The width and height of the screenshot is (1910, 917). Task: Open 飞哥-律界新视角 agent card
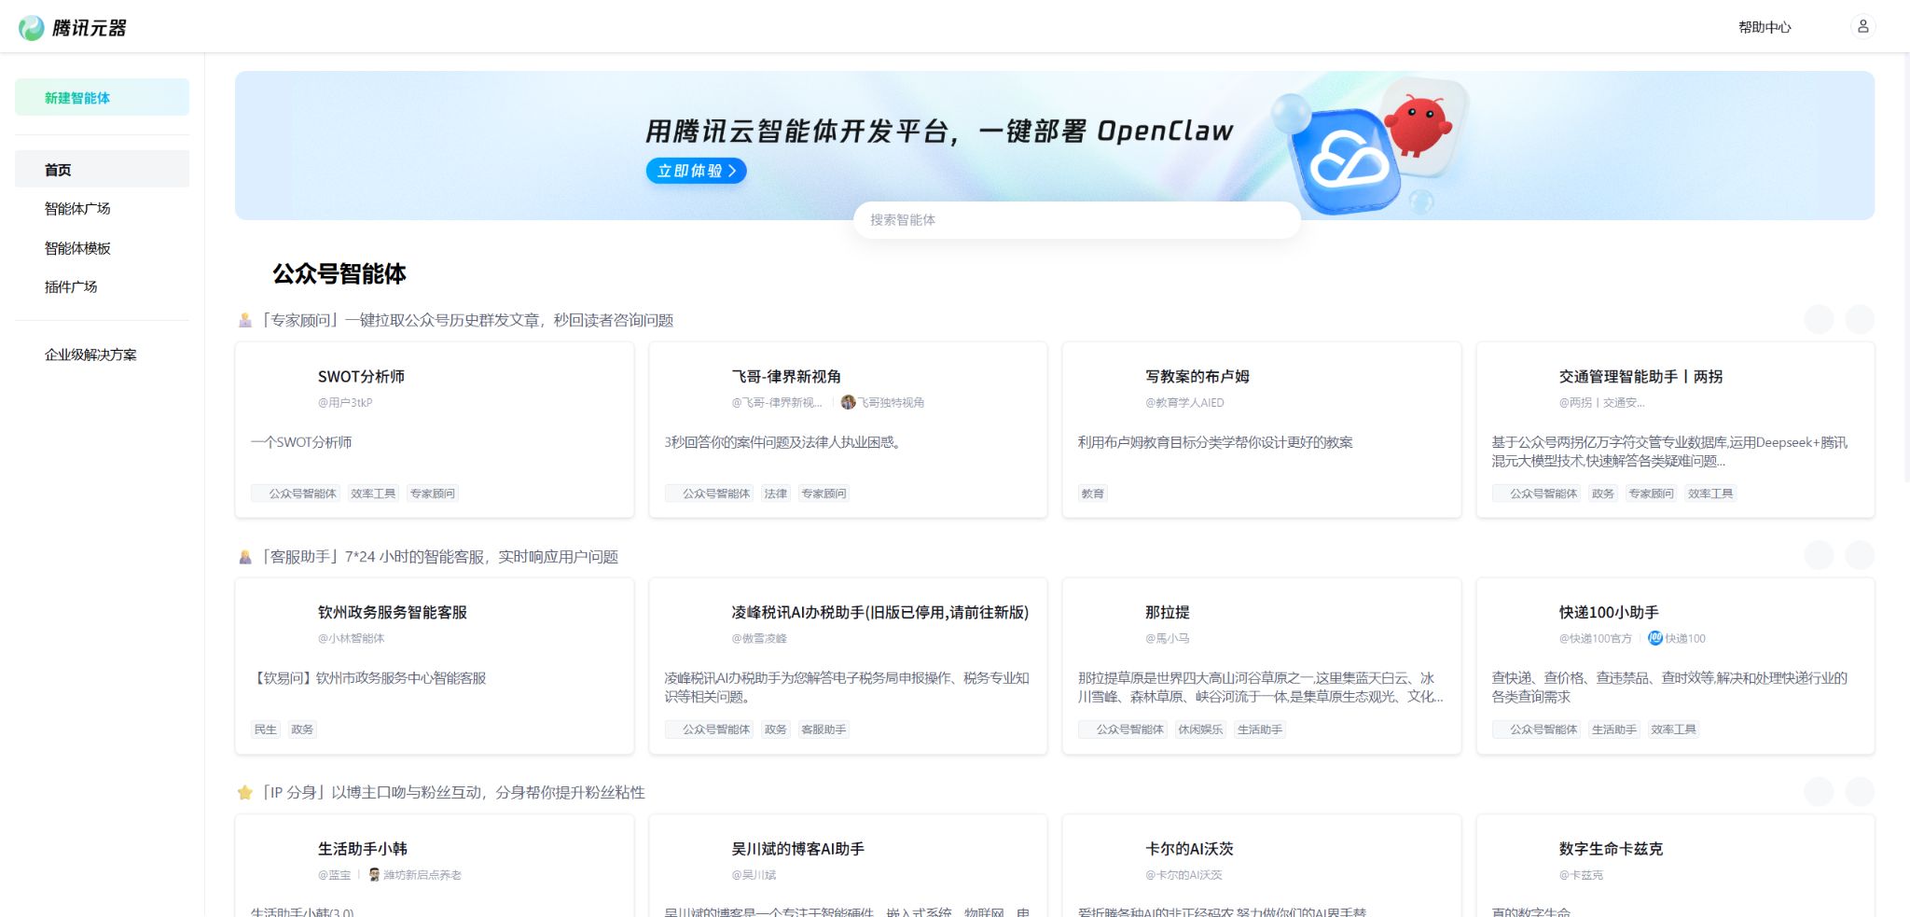[x=848, y=429]
